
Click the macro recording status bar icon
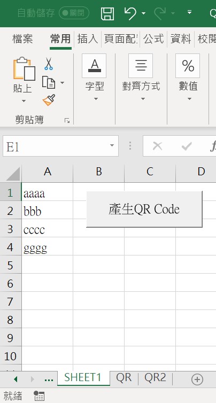[x=39, y=396]
